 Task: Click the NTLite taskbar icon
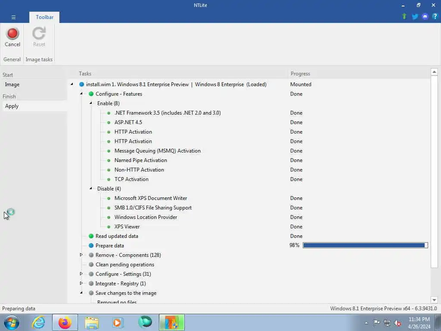171,322
